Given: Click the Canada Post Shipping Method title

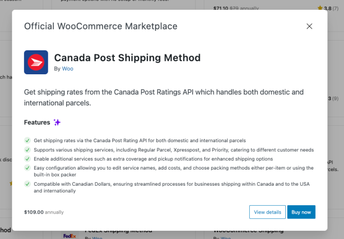Looking at the screenshot, I should point(127,58).
